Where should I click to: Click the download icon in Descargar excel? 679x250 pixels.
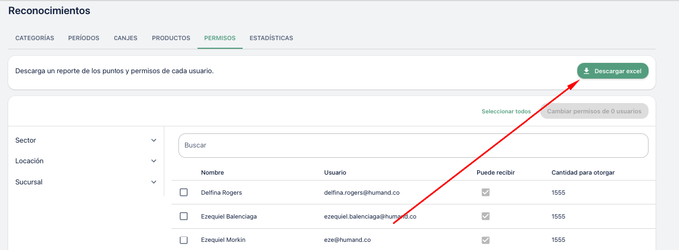[587, 71]
